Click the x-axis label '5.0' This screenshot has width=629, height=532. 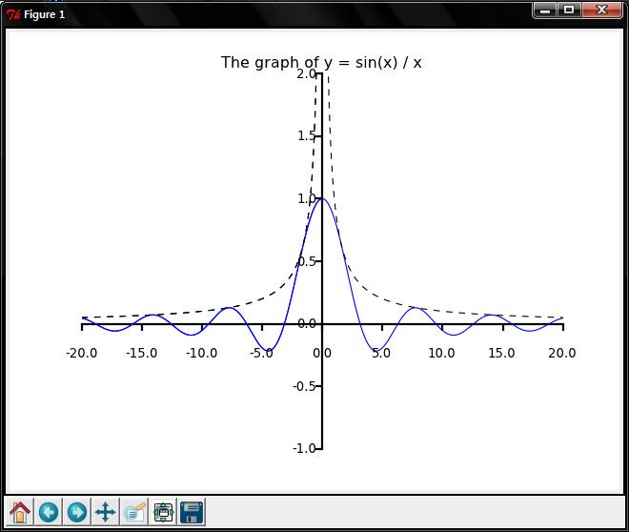[x=381, y=353]
